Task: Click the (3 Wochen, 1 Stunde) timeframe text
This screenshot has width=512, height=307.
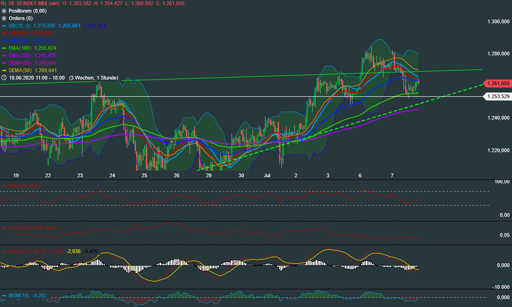Action: [94, 78]
